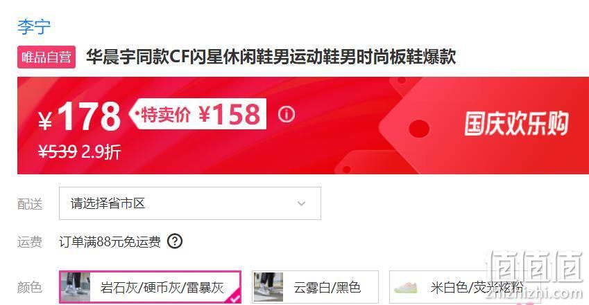Click the ¥178 current price
The width and height of the screenshot is (589, 305).
[80, 116]
